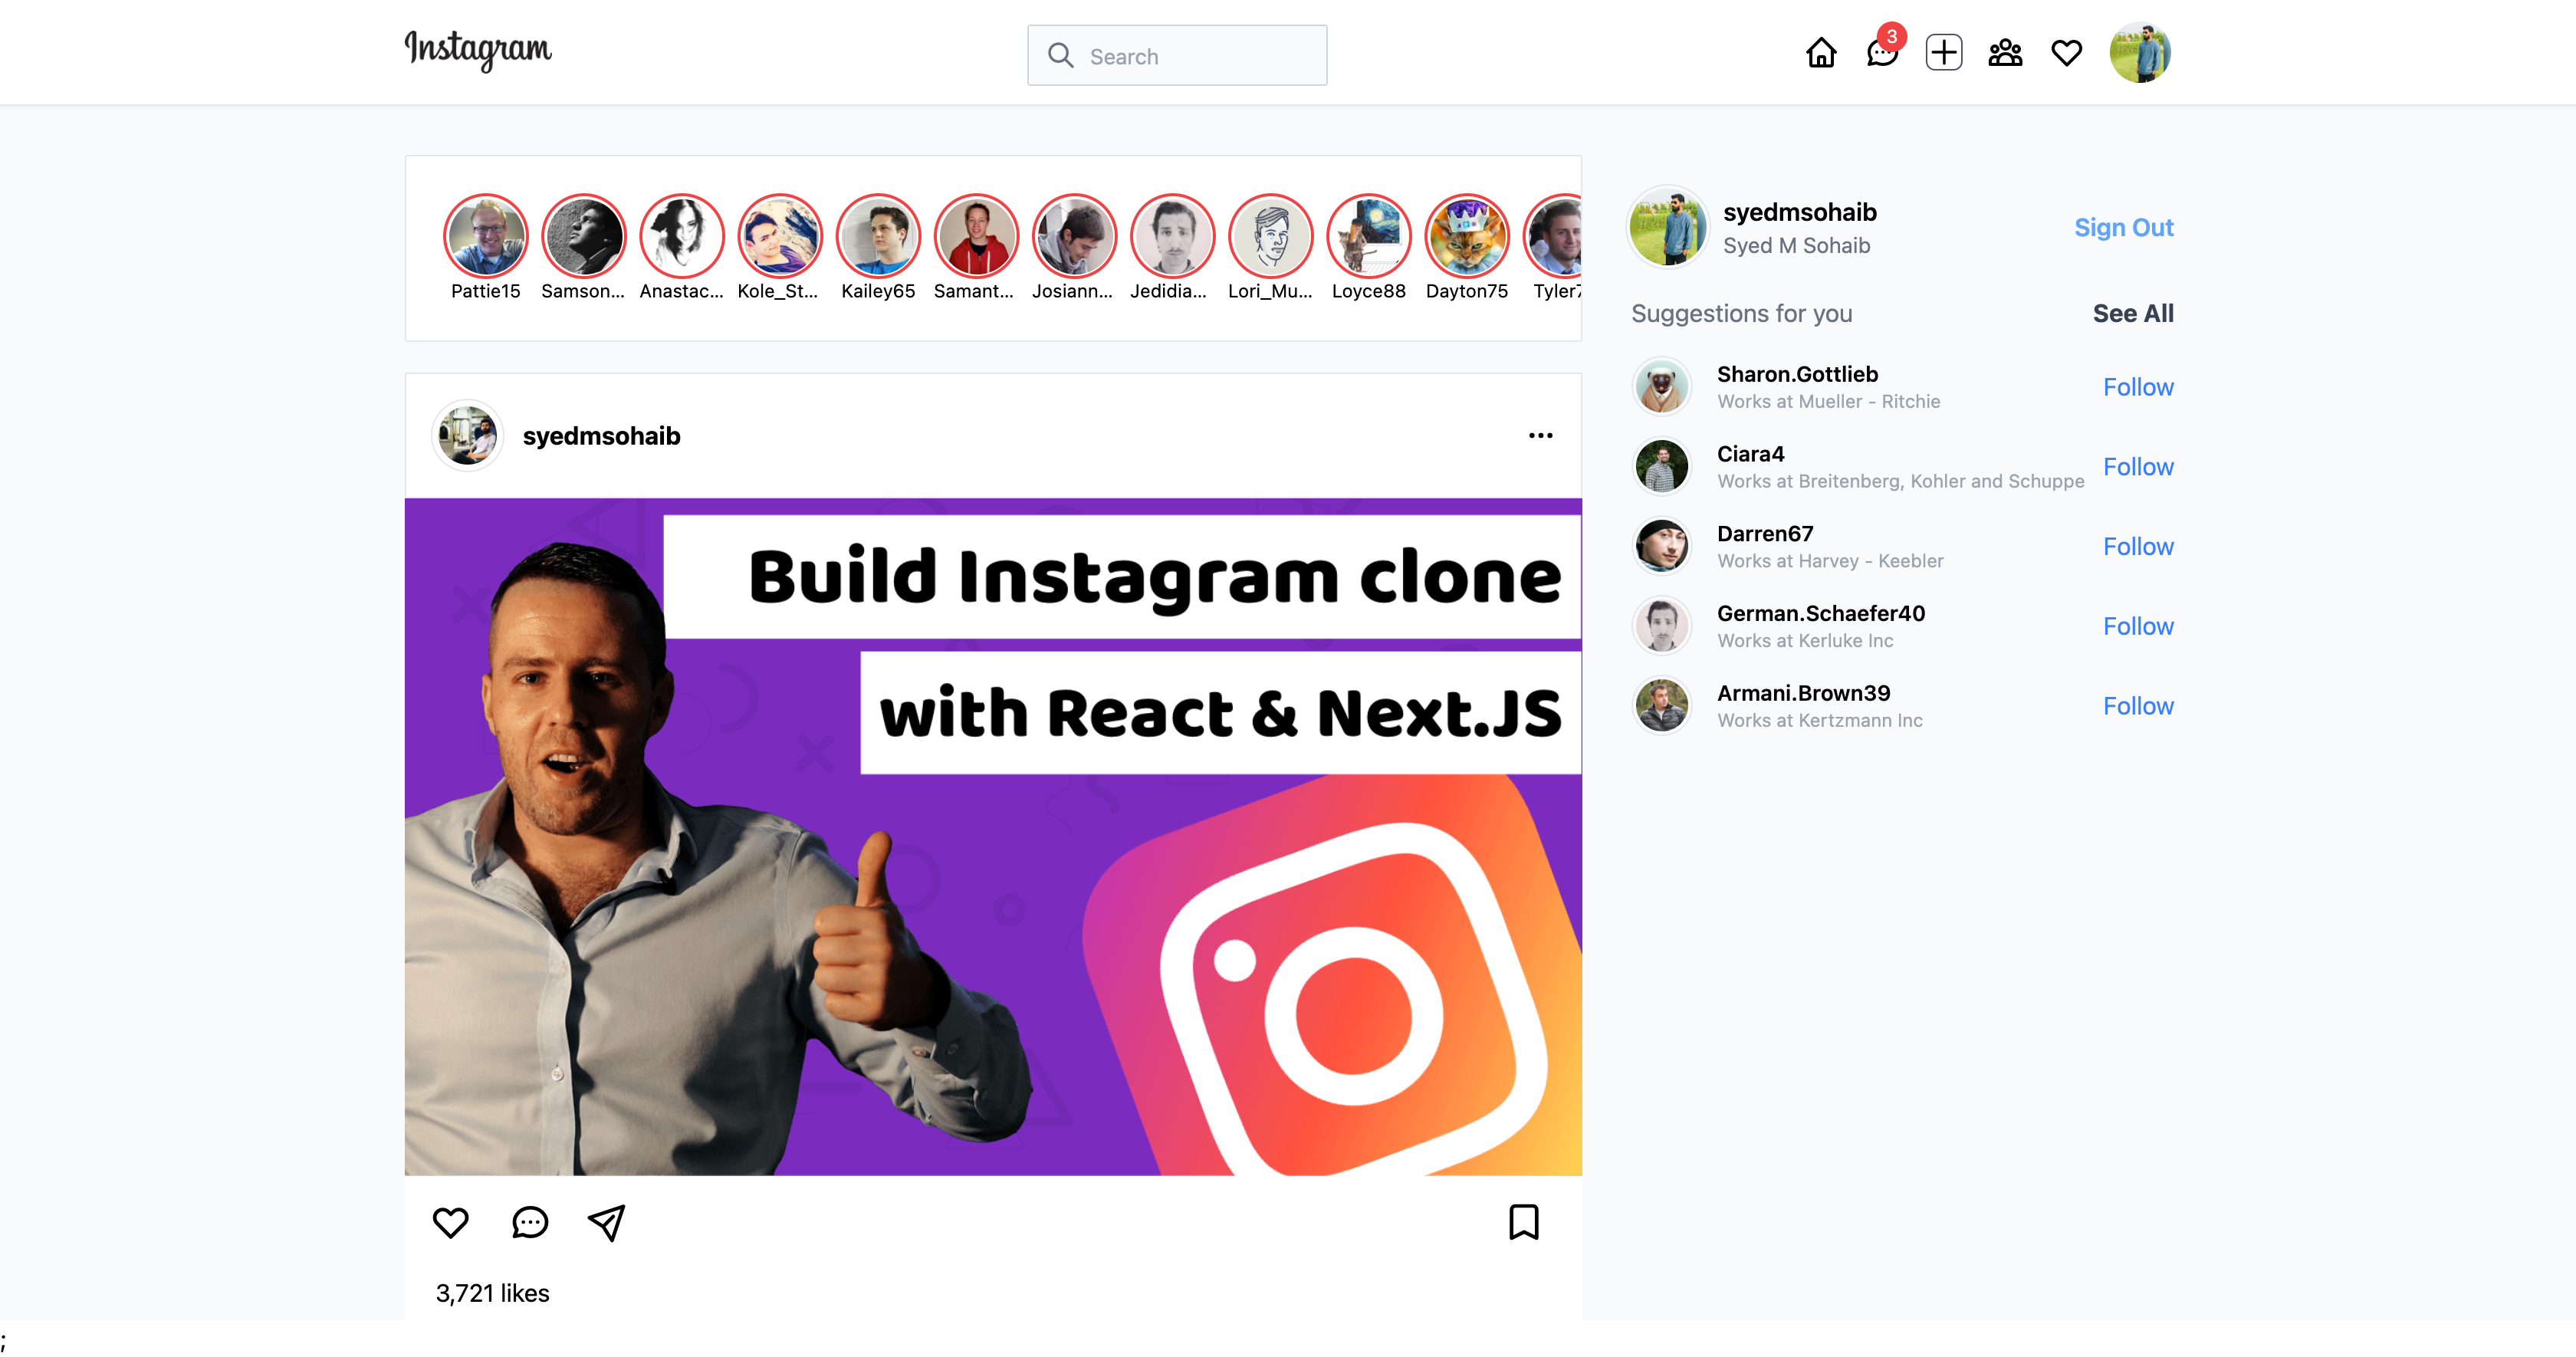Open Dayton75's story
This screenshot has width=2576, height=1357.
1466,237
